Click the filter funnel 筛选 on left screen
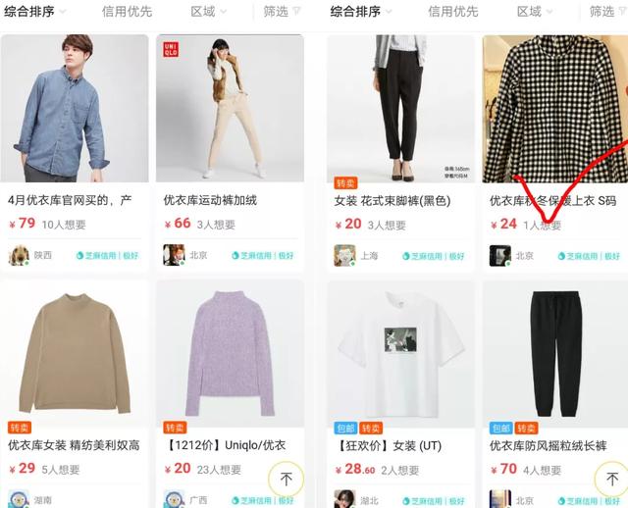628x508 pixels. (x=282, y=12)
